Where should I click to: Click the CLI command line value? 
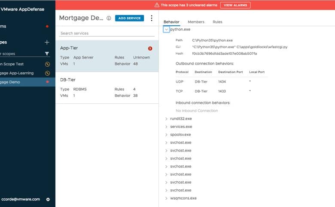click(x=240, y=47)
